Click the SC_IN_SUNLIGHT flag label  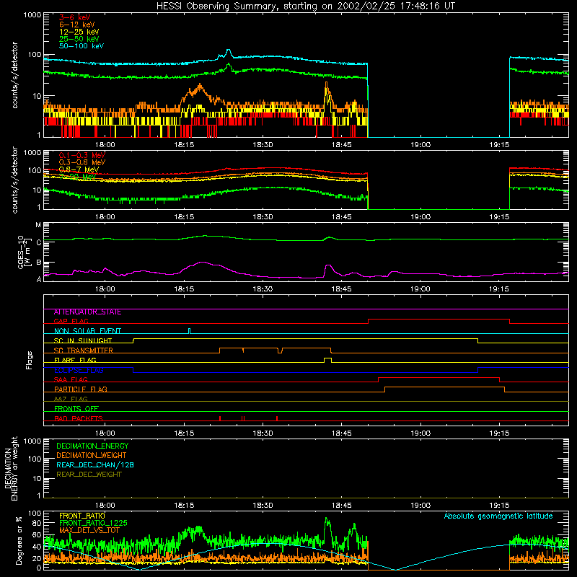click(x=83, y=341)
